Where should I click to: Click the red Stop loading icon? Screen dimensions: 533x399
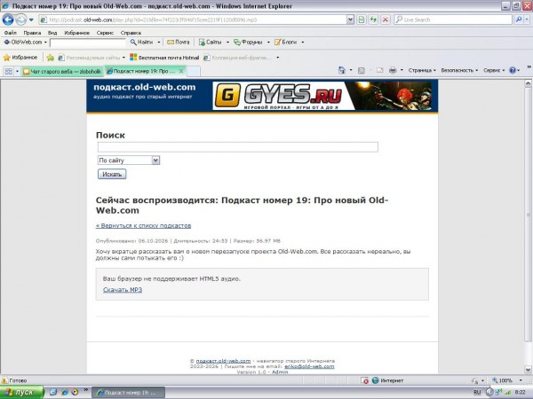pos(386,20)
